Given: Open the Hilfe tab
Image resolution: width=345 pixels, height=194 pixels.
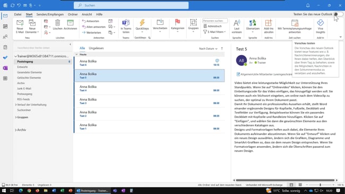Looking at the screenshot, I should click(99, 14).
